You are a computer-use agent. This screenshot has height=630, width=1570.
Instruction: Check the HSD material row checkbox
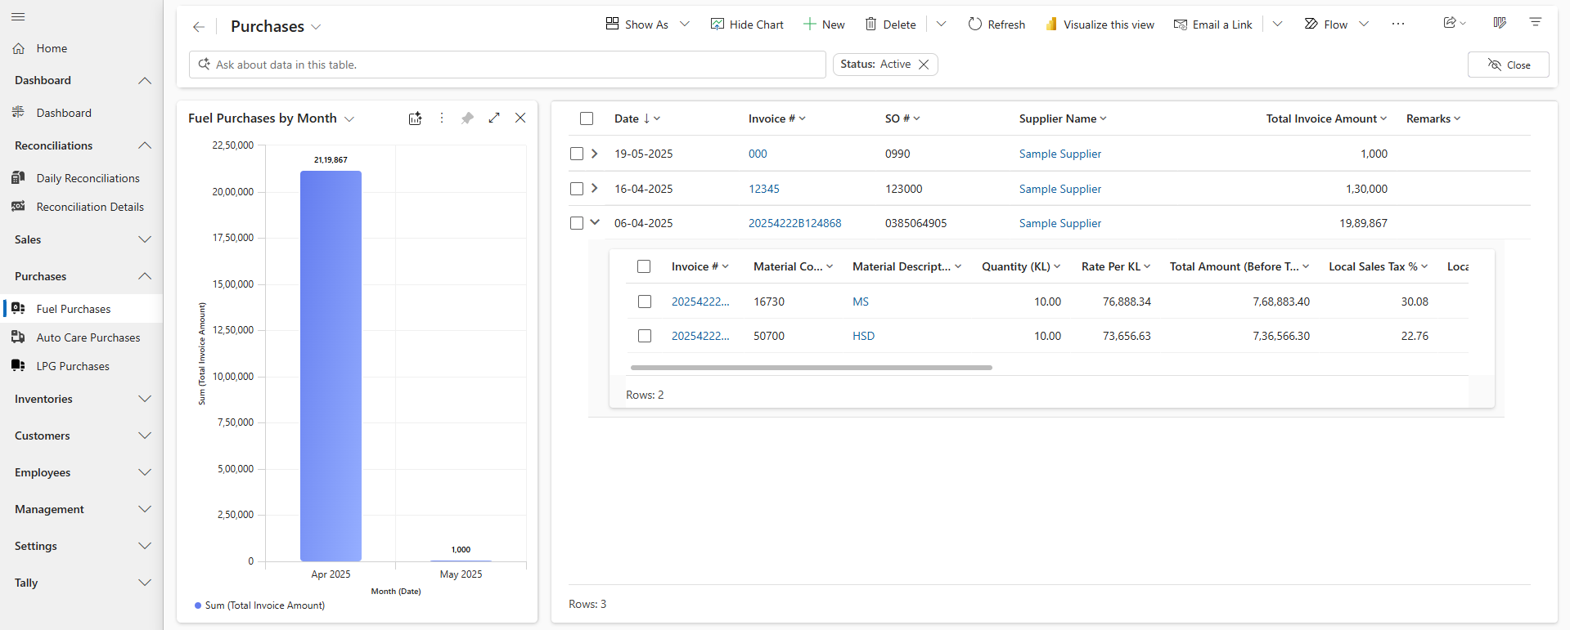(645, 336)
